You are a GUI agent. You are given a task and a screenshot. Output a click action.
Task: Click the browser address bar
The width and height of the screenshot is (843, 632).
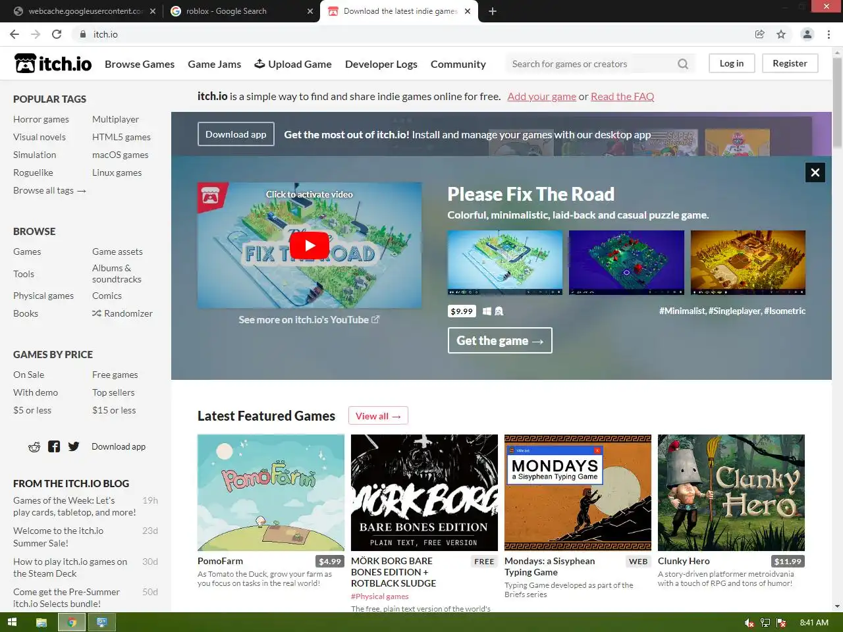[x=415, y=34]
